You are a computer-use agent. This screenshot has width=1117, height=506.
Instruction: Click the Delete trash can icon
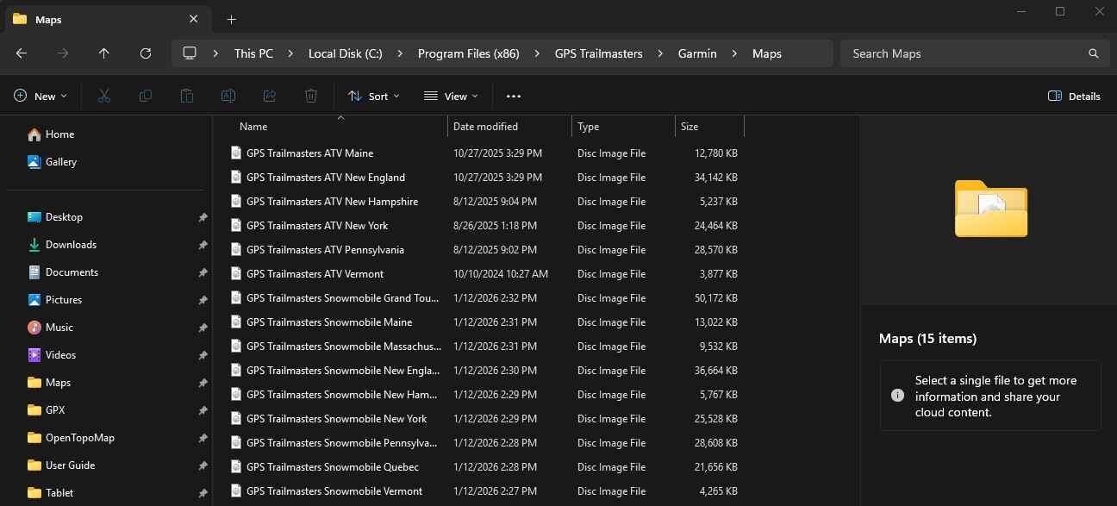click(311, 97)
